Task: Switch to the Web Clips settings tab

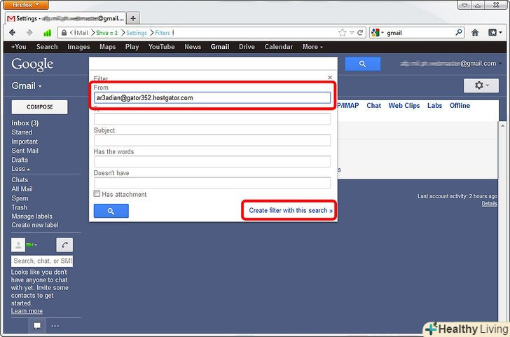Action: click(404, 106)
